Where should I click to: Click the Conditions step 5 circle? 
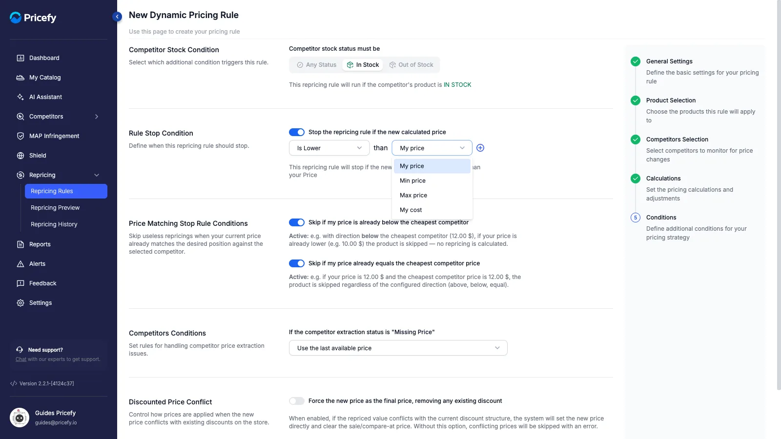click(x=636, y=218)
